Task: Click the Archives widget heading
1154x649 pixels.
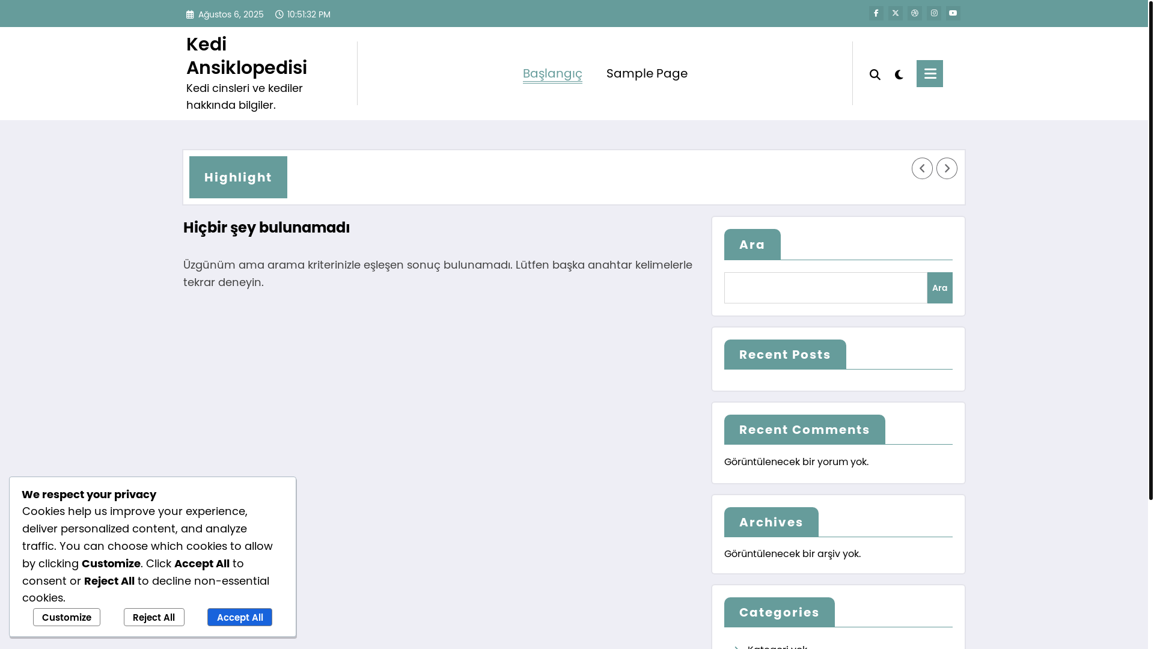Action: [x=771, y=522]
